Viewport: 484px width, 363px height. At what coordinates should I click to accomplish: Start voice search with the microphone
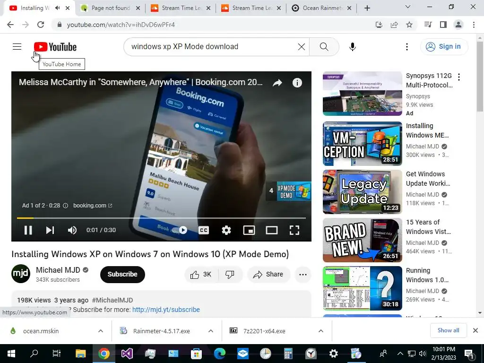[x=352, y=47]
